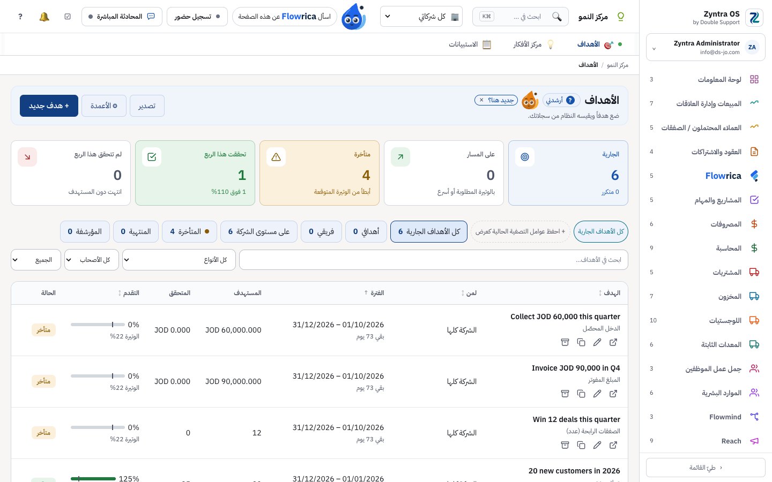Open the الأعمدة columns button

click(x=104, y=106)
